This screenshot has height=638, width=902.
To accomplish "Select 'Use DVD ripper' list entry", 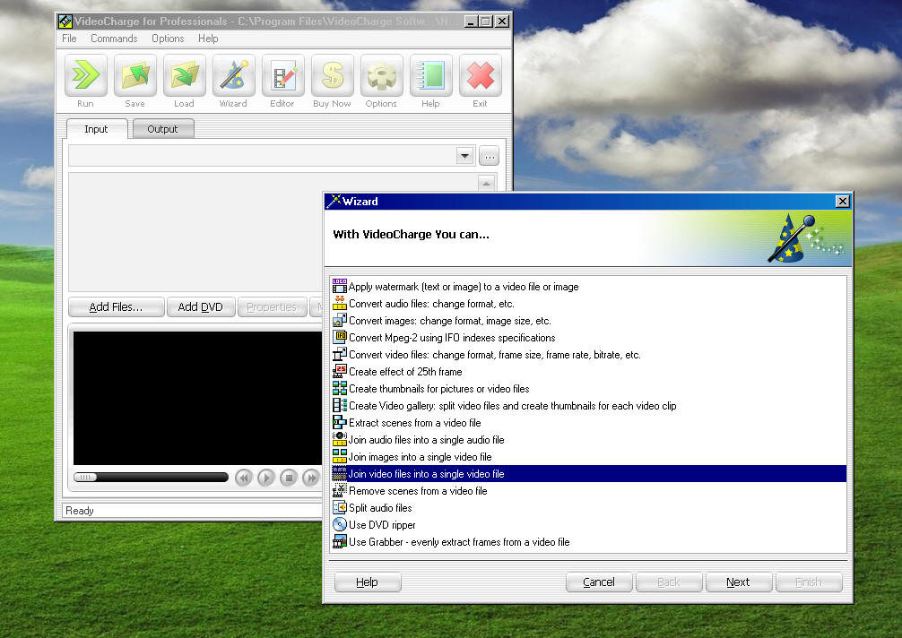I will 589,525.
